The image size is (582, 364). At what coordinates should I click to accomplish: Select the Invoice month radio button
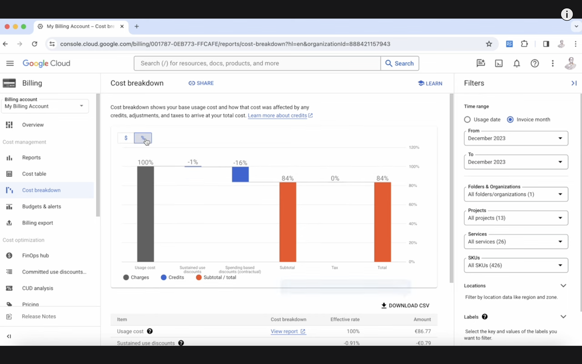pyautogui.click(x=510, y=119)
